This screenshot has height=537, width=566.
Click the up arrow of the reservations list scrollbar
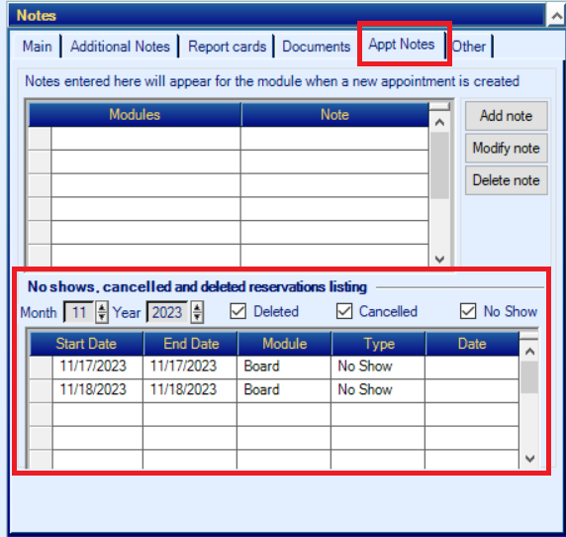529,352
